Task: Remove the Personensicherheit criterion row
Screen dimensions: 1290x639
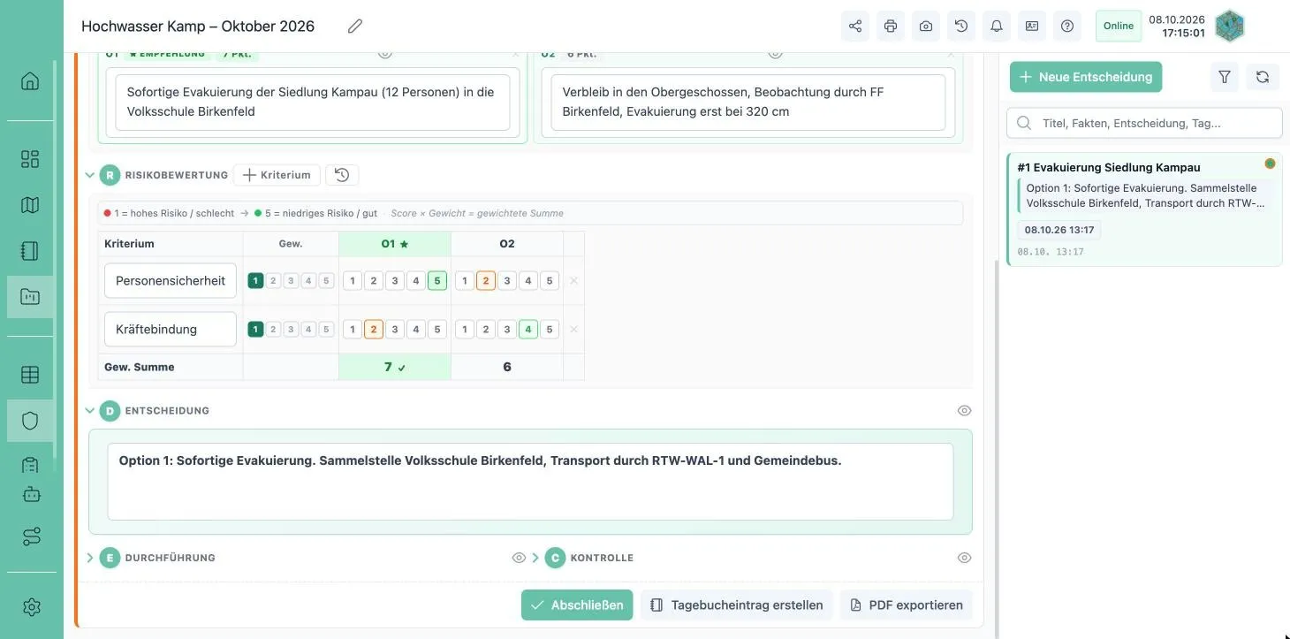Action: tap(573, 281)
